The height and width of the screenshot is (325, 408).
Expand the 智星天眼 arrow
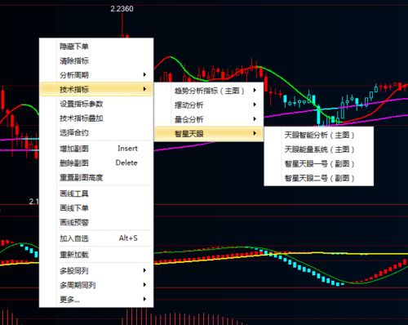[255, 133]
